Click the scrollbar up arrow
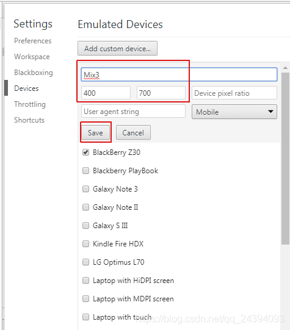290x330 pixels. click(285, 68)
